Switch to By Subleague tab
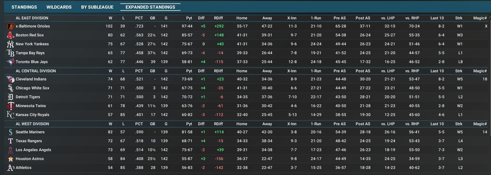491x175 pixels. (x=97, y=7)
